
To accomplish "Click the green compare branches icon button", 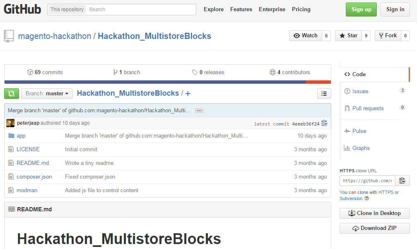I will [x=12, y=94].
